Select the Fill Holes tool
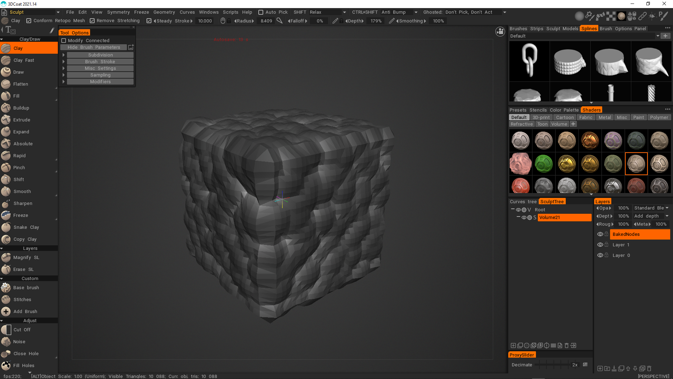673x379 pixels. click(x=23, y=366)
